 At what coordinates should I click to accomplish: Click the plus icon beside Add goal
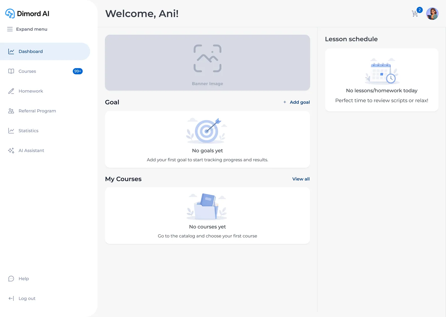point(285,102)
